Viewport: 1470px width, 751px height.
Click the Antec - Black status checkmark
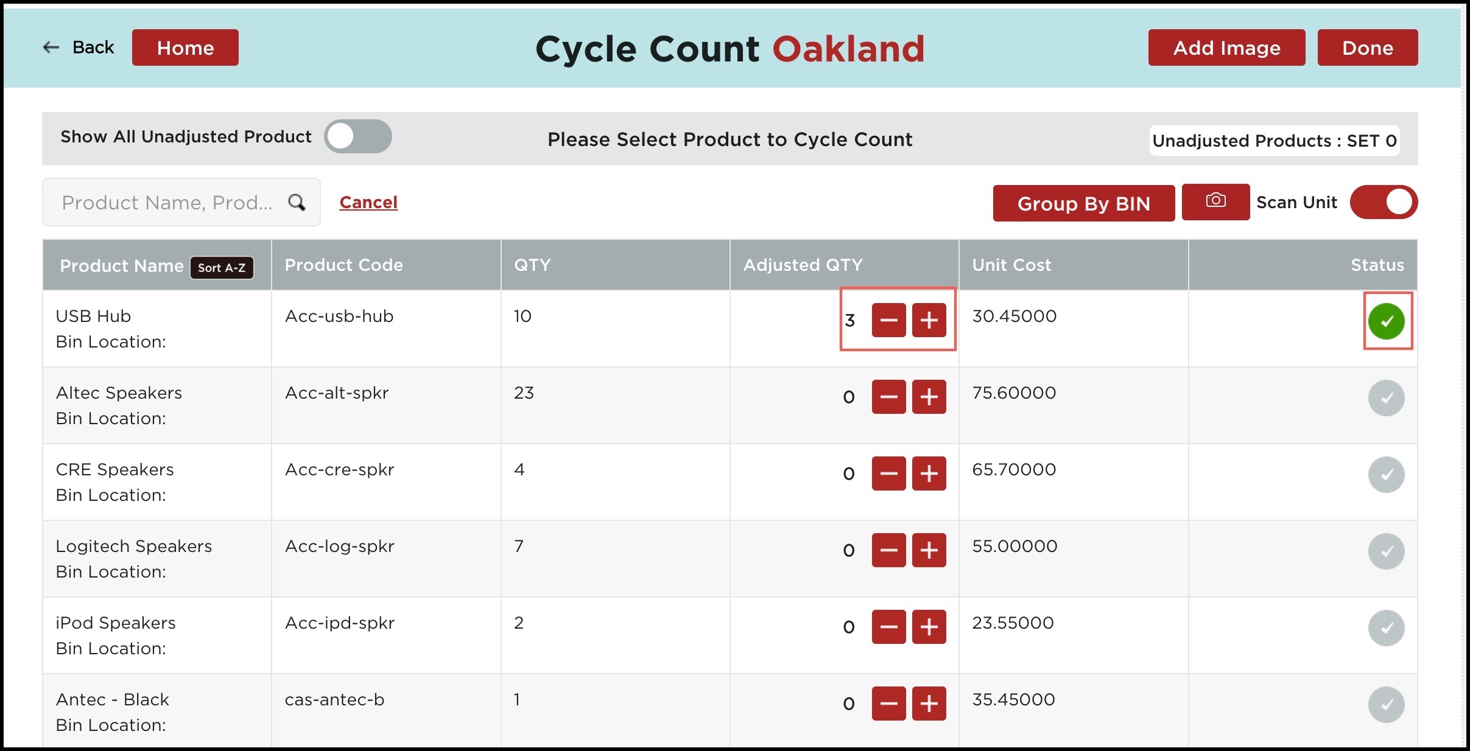[1386, 704]
